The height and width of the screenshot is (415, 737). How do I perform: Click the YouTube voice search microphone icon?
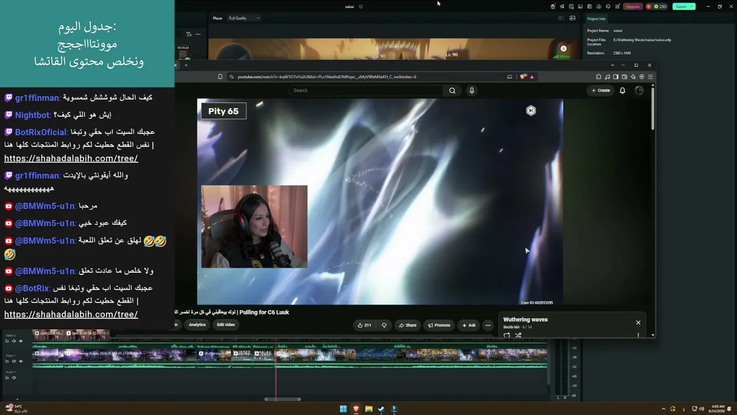pyautogui.click(x=472, y=90)
